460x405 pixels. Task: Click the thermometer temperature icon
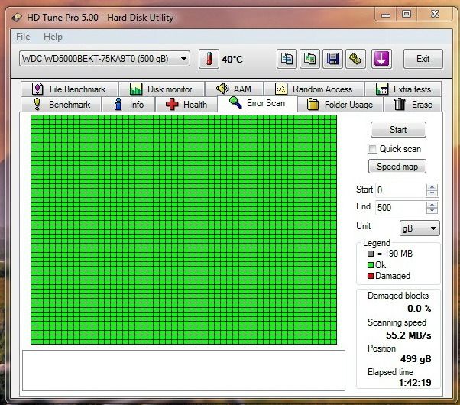(209, 59)
